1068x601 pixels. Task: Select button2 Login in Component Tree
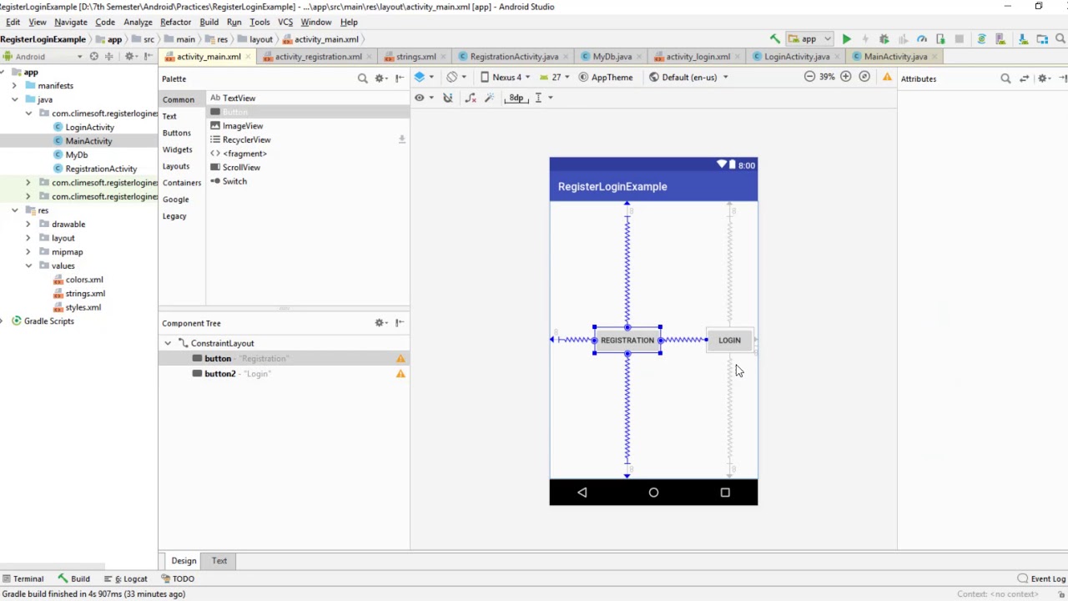[x=284, y=374]
